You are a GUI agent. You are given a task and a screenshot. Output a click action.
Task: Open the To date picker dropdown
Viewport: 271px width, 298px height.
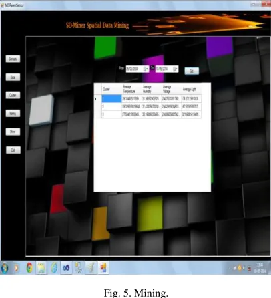(176, 69)
